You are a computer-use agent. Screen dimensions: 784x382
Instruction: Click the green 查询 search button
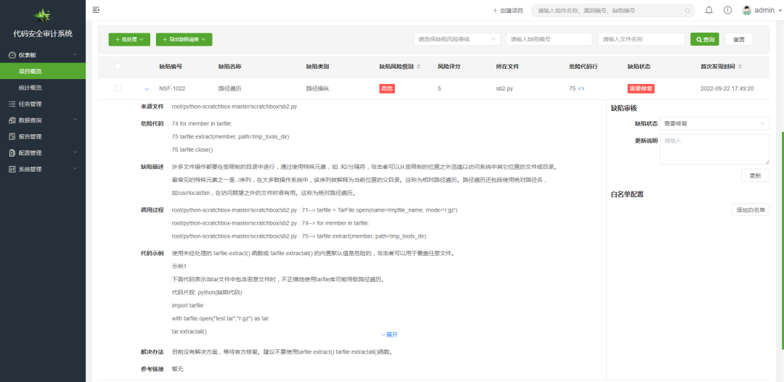703,39
